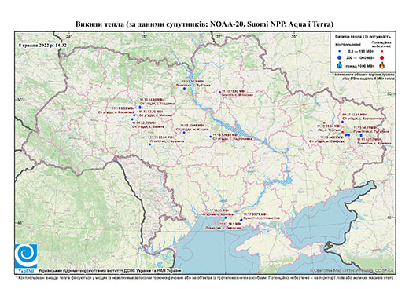Click the 46° latitude label on the left edge
The height and width of the screenshot is (289, 409).
20,223
